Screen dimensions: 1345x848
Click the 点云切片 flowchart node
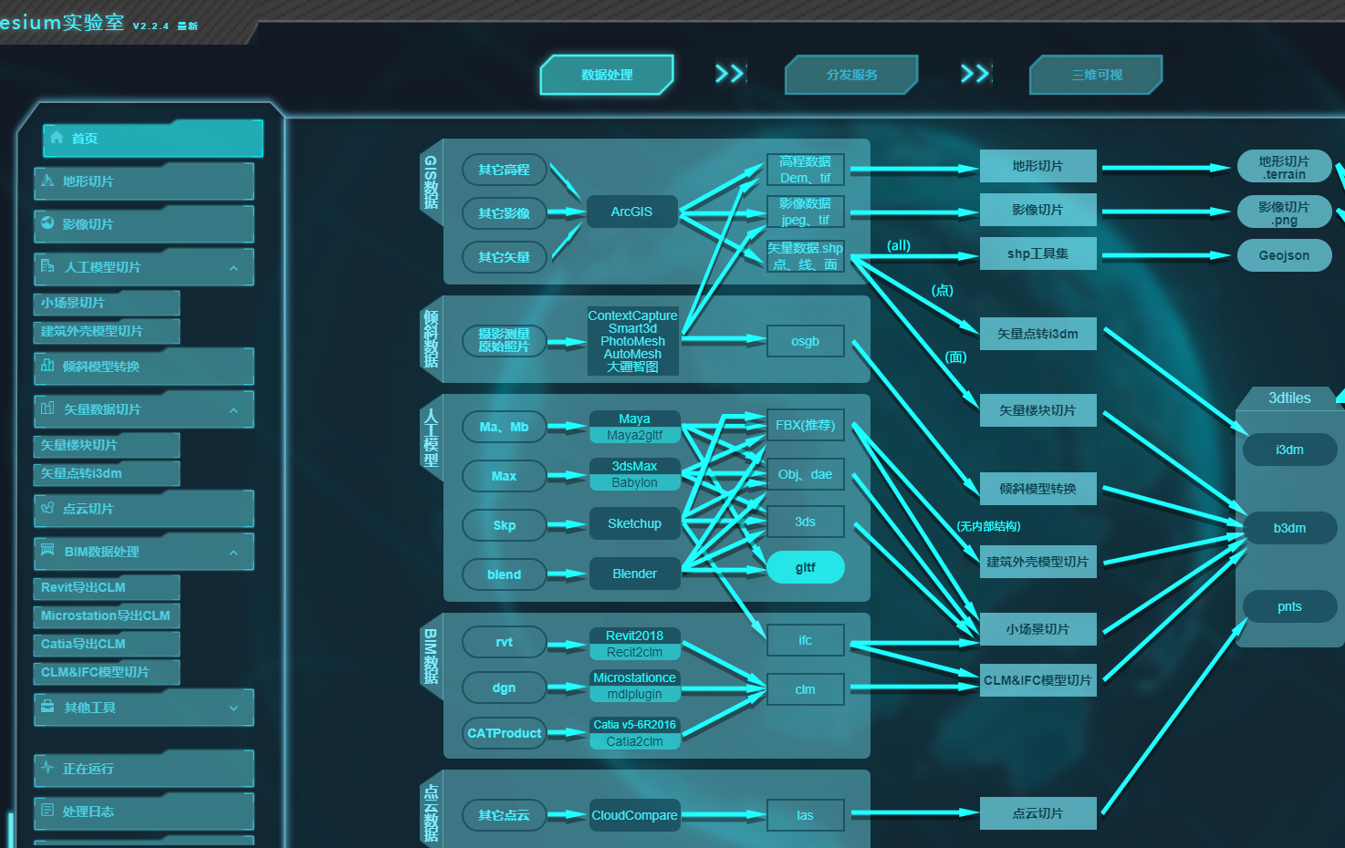click(1037, 813)
